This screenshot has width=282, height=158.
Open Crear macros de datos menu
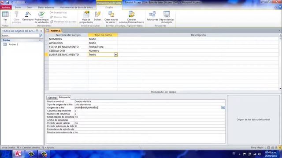pos(111,17)
